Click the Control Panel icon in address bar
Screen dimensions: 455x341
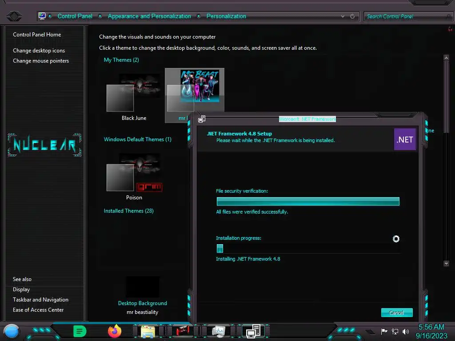[x=42, y=16]
